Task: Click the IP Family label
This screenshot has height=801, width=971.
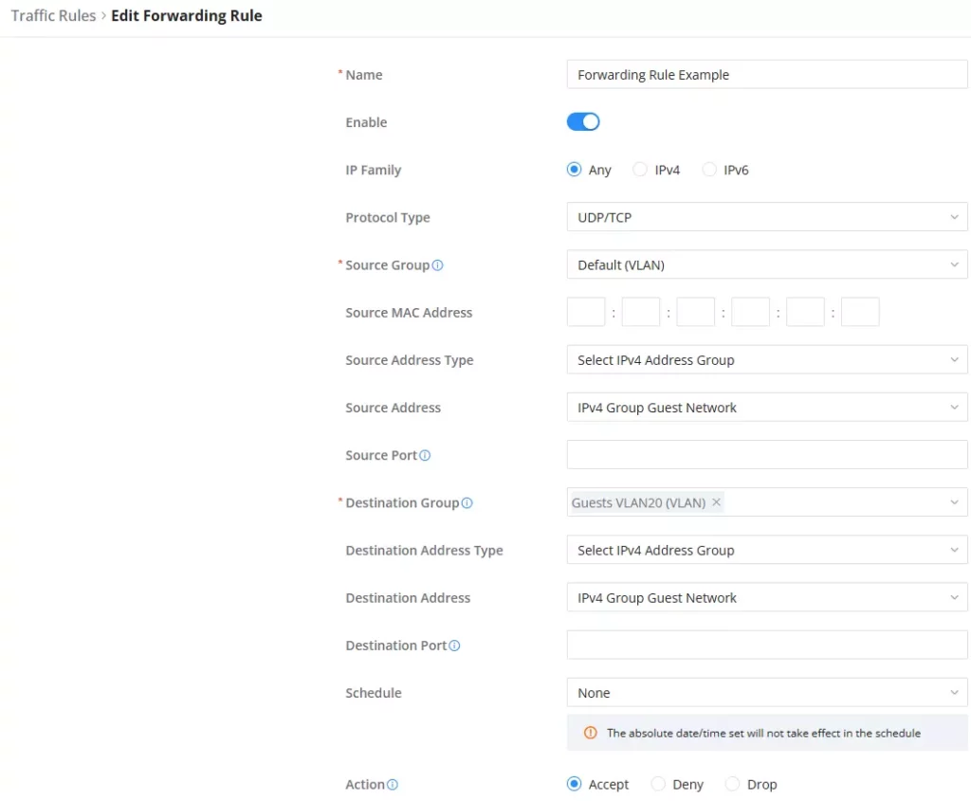Action: pyautogui.click(x=374, y=171)
